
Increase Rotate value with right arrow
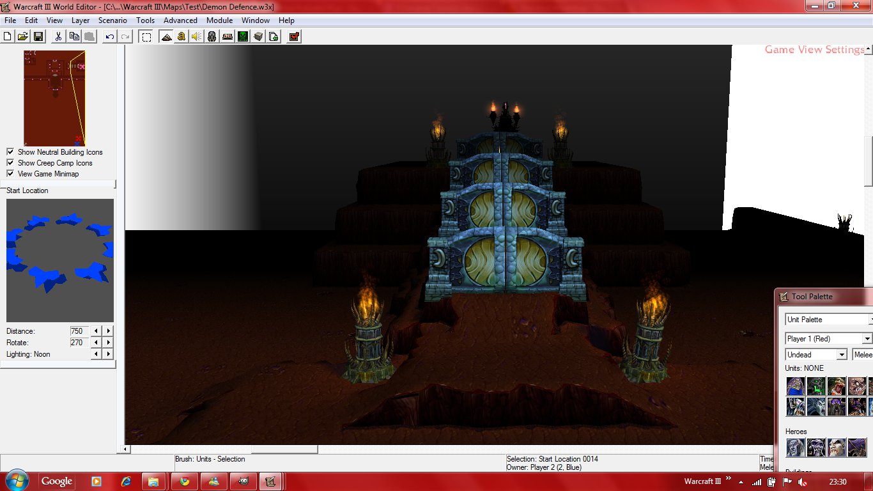point(109,343)
